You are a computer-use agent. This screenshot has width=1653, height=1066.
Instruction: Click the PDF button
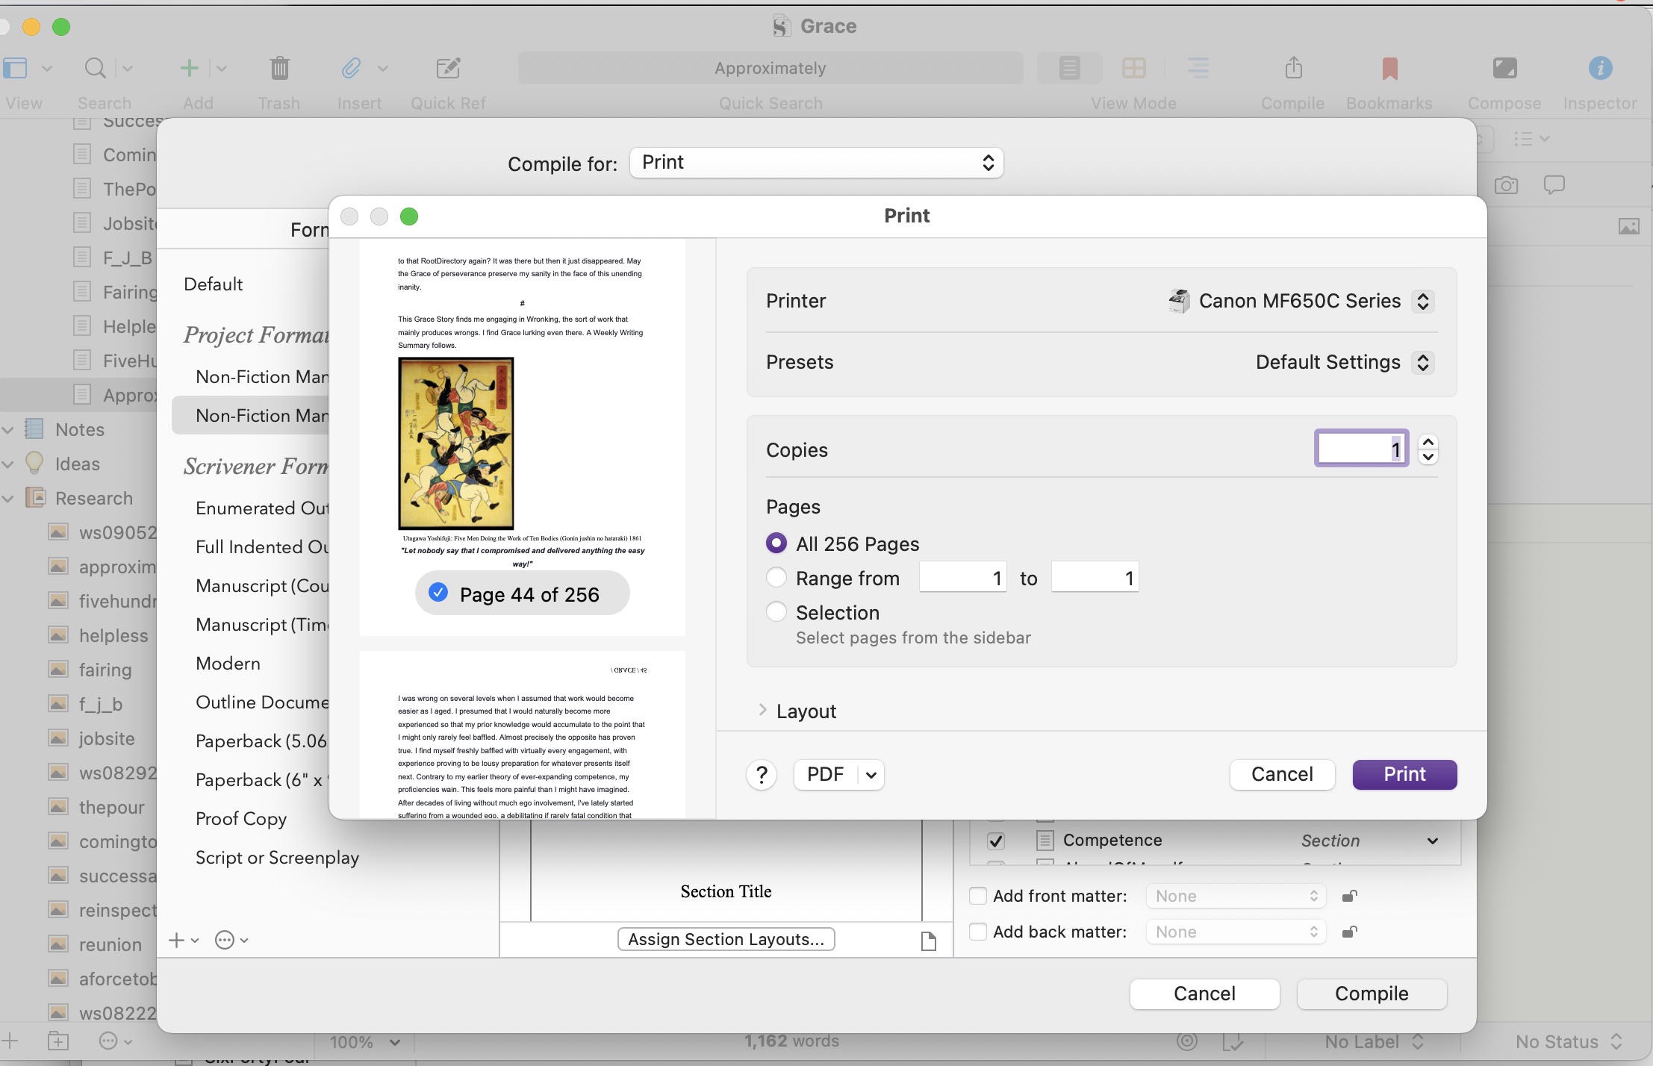pos(826,775)
